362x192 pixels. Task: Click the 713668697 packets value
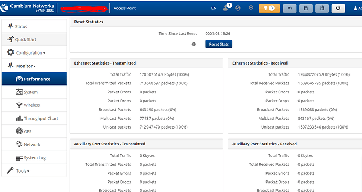[164, 83]
